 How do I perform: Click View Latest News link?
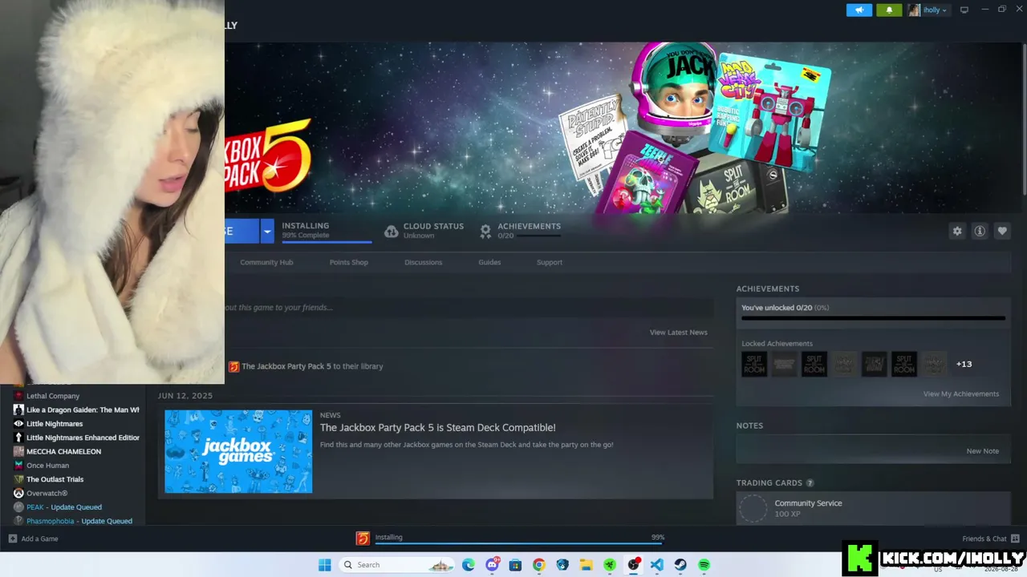(678, 333)
